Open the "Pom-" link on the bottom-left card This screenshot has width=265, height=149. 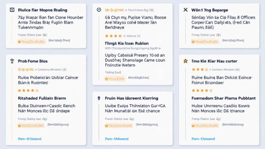pyautogui.click(x=30, y=139)
